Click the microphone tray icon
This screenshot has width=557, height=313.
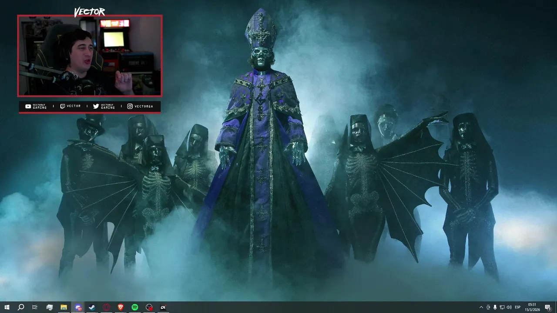[x=495, y=307]
